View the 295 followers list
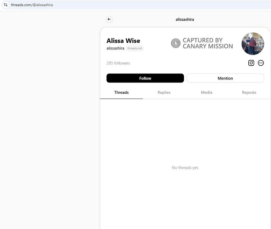271x229 pixels. pyautogui.click(x=118, y=63)
